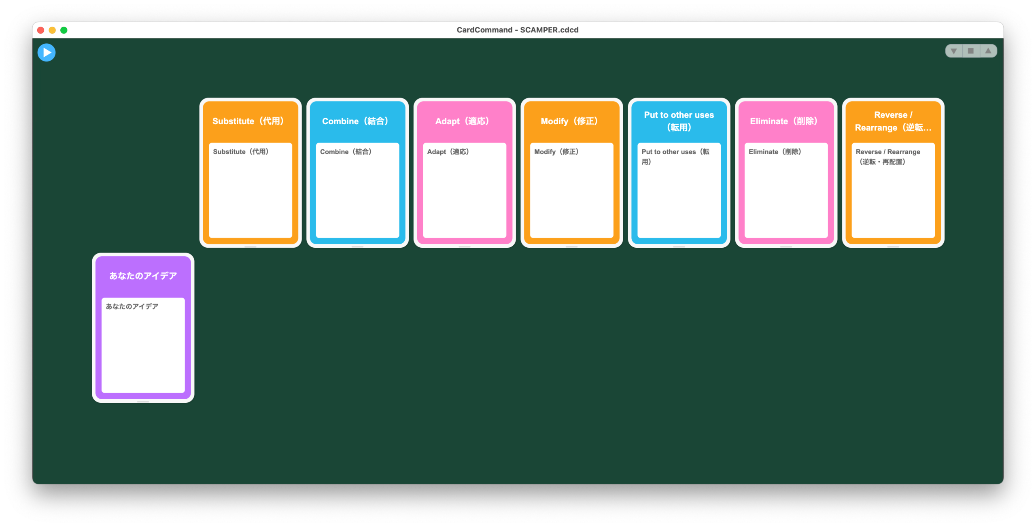The image size is (1036, 527).
Task: Click the yellow minimize window button
Action: click(x=52, y=30)
